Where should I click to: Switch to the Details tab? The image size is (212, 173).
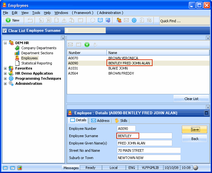click(x=78, y=120)
